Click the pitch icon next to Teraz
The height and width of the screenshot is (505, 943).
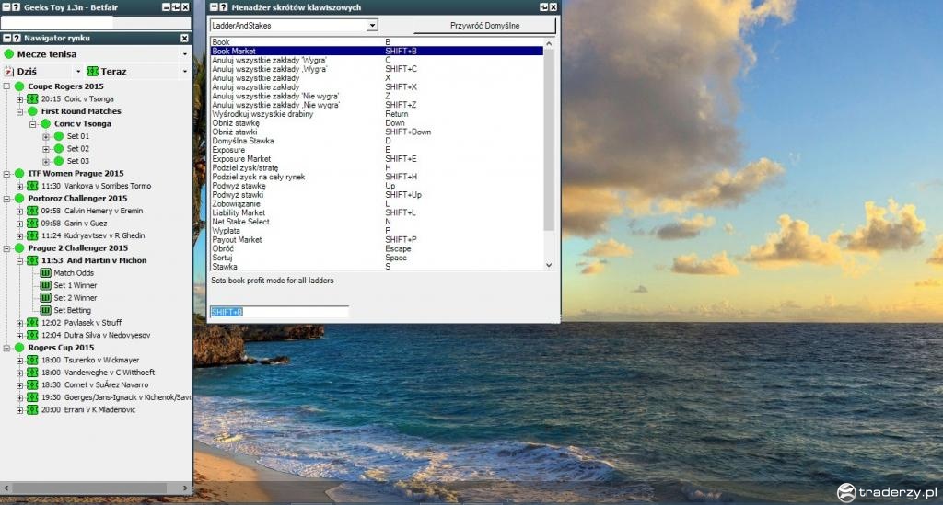[x=92, y=72]
